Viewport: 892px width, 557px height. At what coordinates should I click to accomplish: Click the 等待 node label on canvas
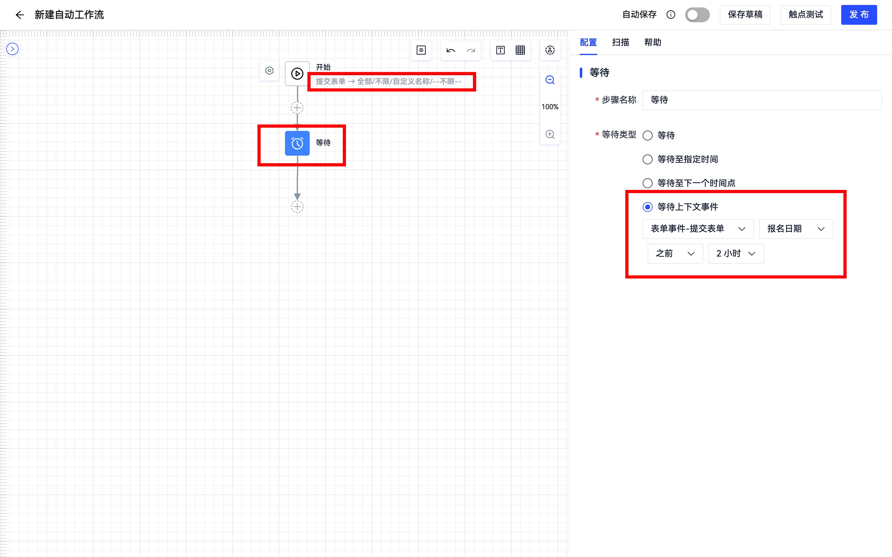[323, 143]
